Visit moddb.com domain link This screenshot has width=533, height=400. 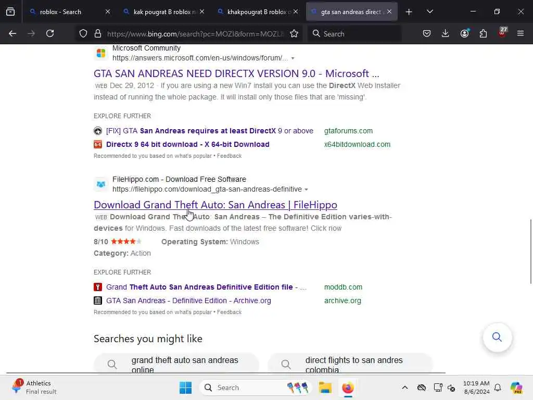coord(344,287)
